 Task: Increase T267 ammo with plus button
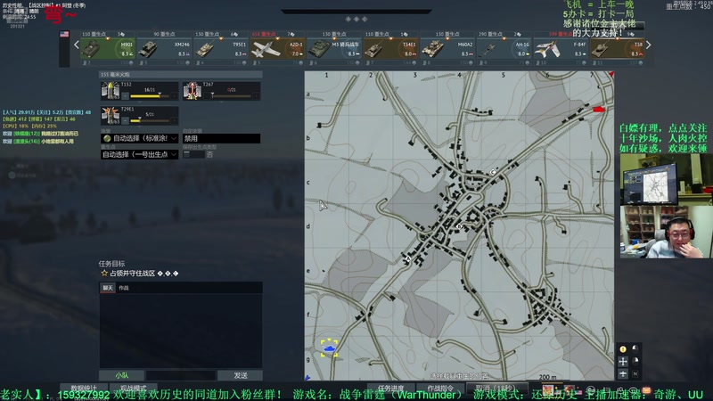pyautogui.click(x=256, y=96)
